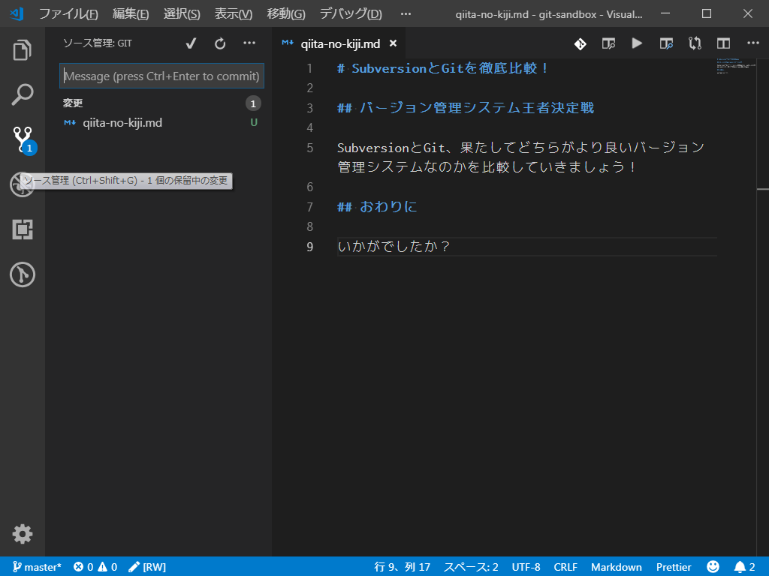The height and width of the screenshot is (576, 769).
Task: Open the Extensions view
Action: pos(22,229)
